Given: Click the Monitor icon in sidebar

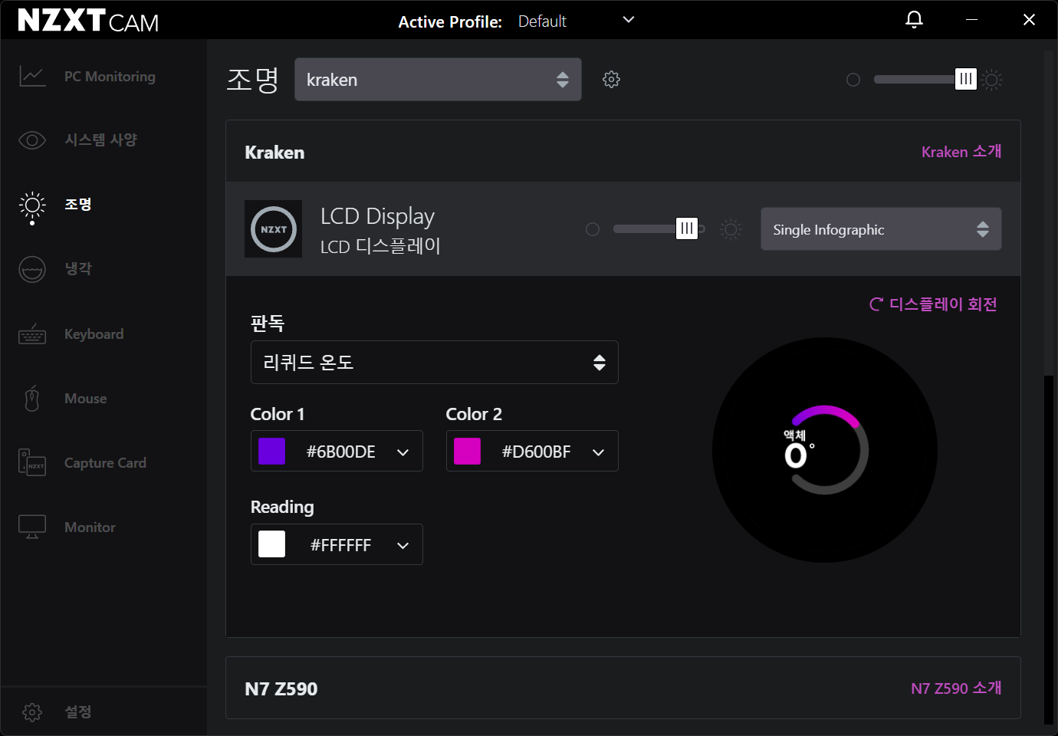Looking at the screenshot, I should tap(32, 527).
